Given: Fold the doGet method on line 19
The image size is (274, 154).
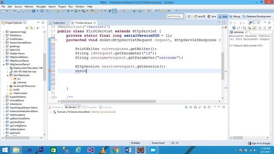Looking at the screenshot, I should (56, 40).
